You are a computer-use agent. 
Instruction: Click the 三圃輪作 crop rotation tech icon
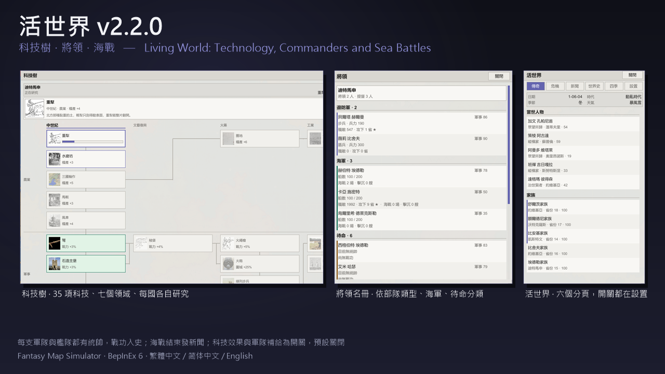pyautogui.click(x=55, y=180)
